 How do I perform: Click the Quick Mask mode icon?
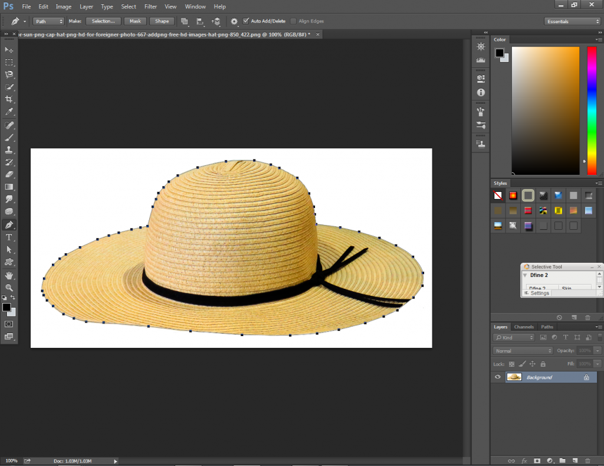pos(9,324)
